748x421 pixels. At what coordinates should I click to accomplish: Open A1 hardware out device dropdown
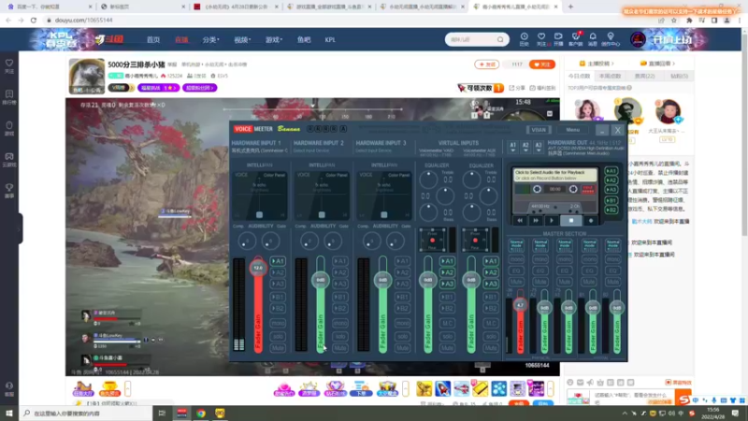point(512,147)
